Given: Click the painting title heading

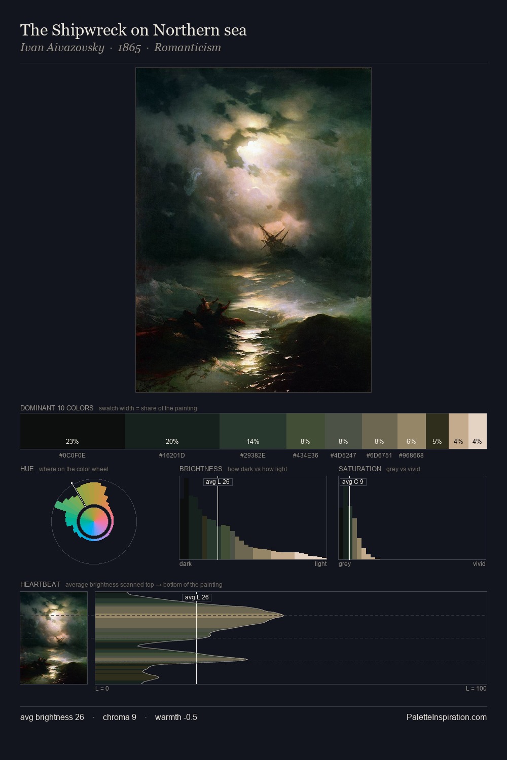Looking at the screenshot, I should pos(133,30).
